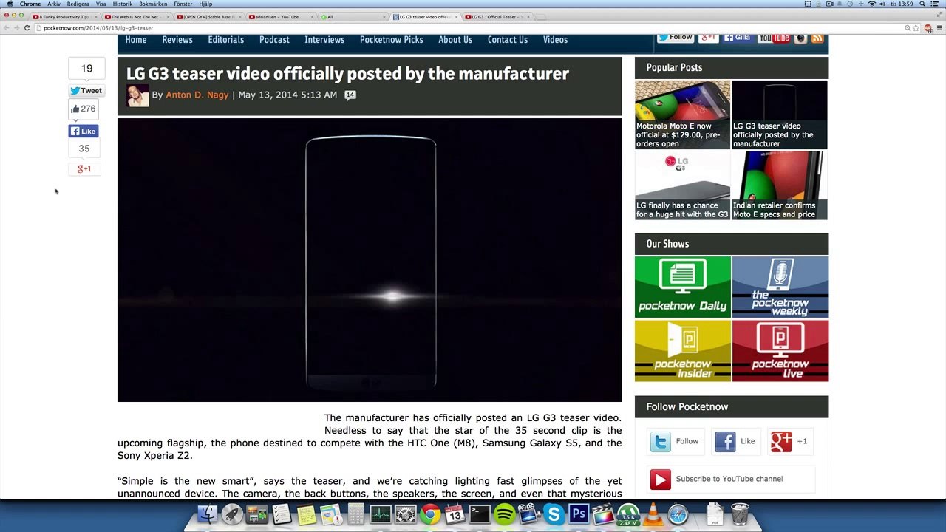The width and height of the screenshot is (946, 532).
Task: Open Calculator in the dock
Action: (x=356, y=514)
